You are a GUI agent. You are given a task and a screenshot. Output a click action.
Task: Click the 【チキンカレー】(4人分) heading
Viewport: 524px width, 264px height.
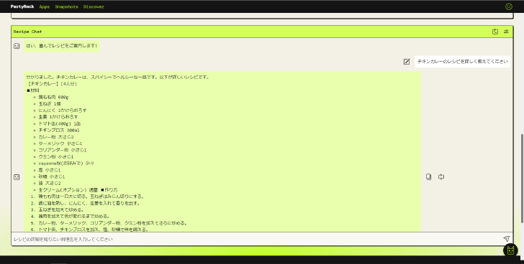click(x=52, y=83)
